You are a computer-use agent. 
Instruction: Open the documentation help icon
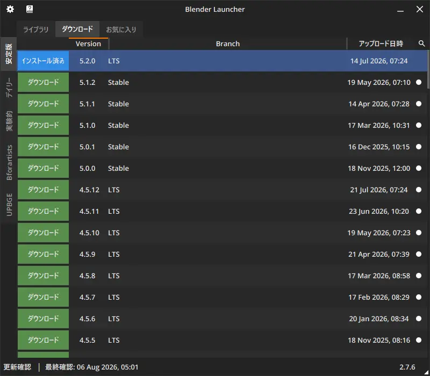click(x=30, y=9)
